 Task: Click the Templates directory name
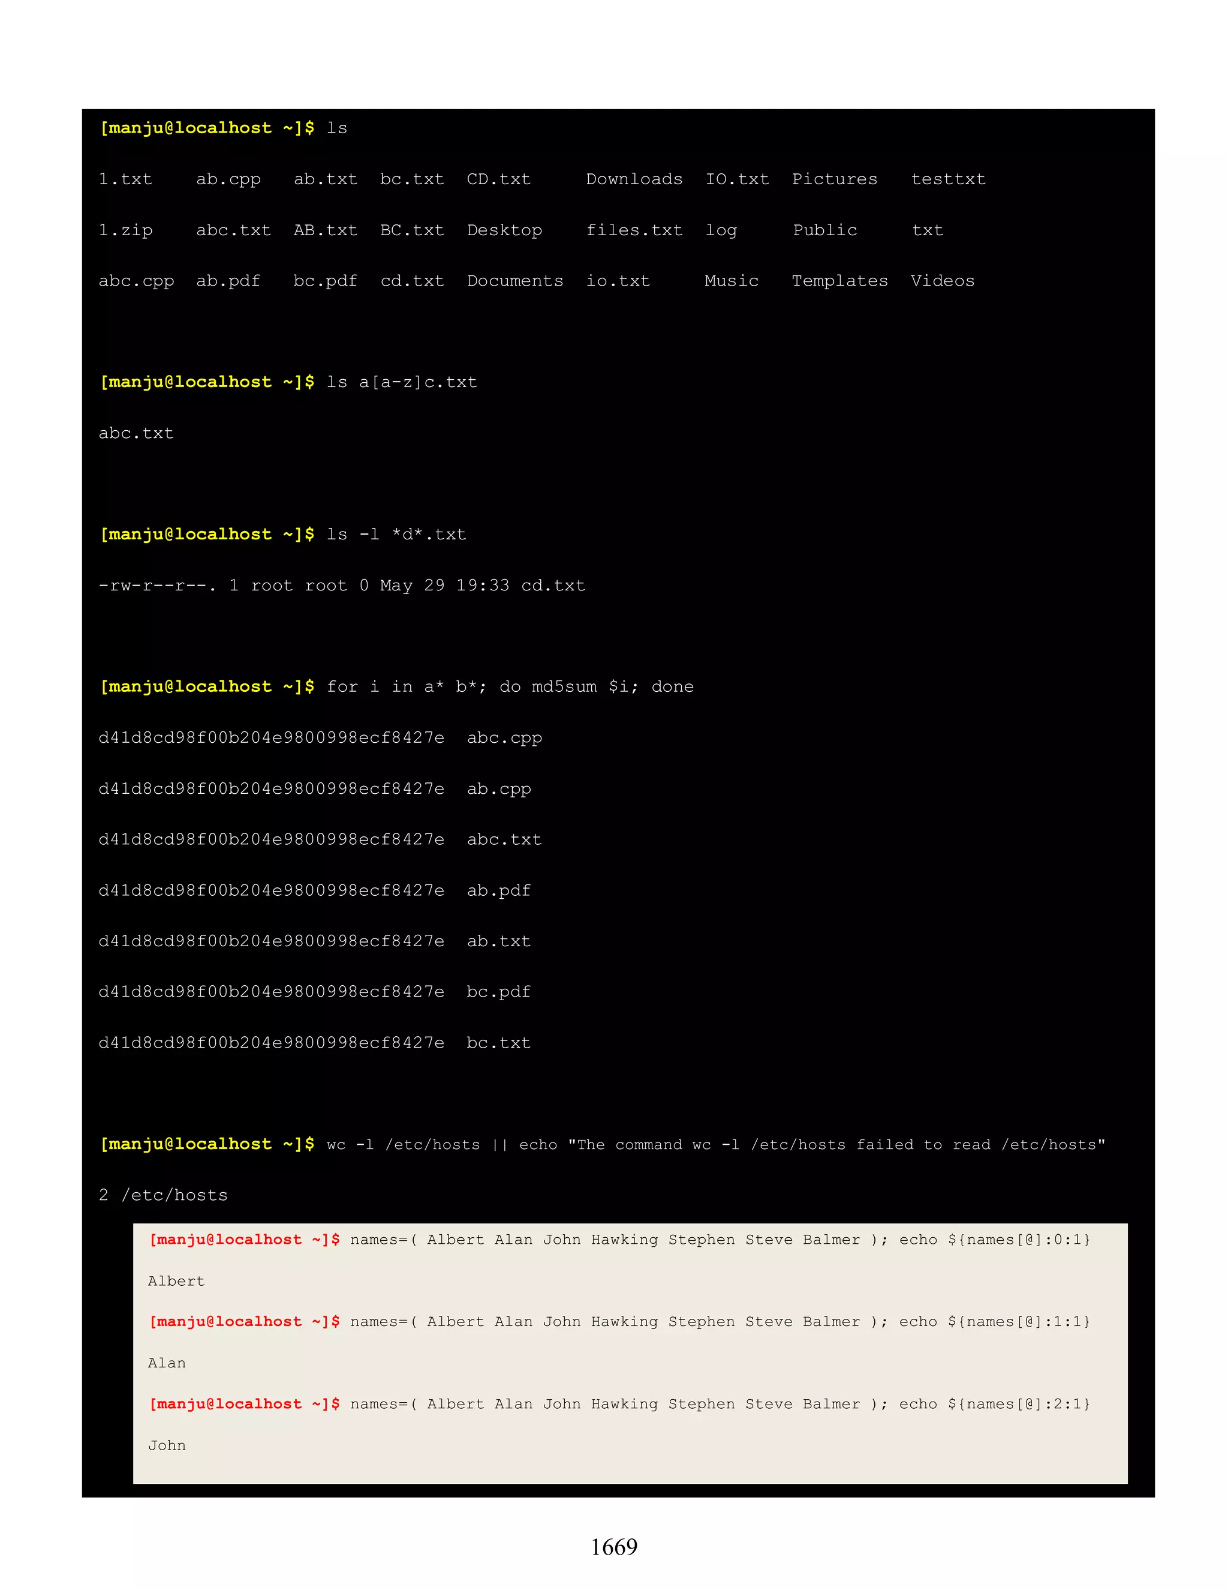coord(840,281)
